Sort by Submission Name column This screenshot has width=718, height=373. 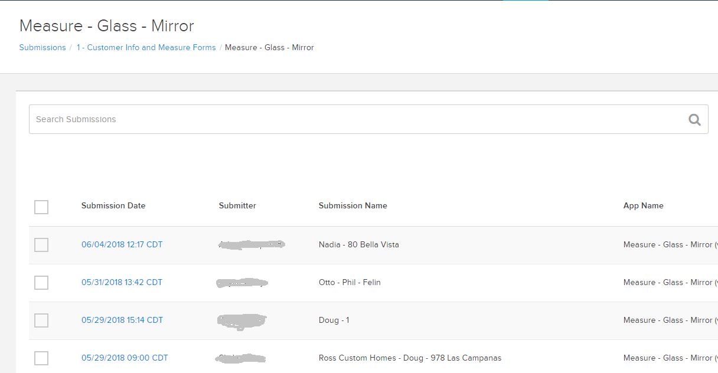[x=353, y=205]
